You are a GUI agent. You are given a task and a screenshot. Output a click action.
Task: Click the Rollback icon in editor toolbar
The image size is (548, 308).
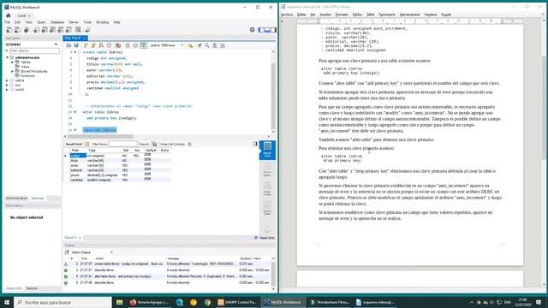[x=135, y=45]
